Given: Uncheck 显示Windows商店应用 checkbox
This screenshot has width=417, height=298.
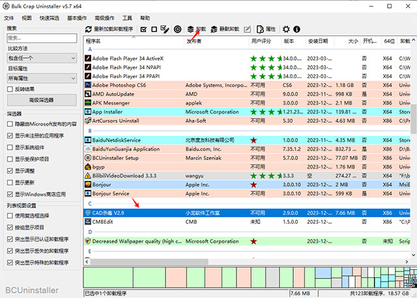Looking at the screenshot, I should click(x=10, y=194).
